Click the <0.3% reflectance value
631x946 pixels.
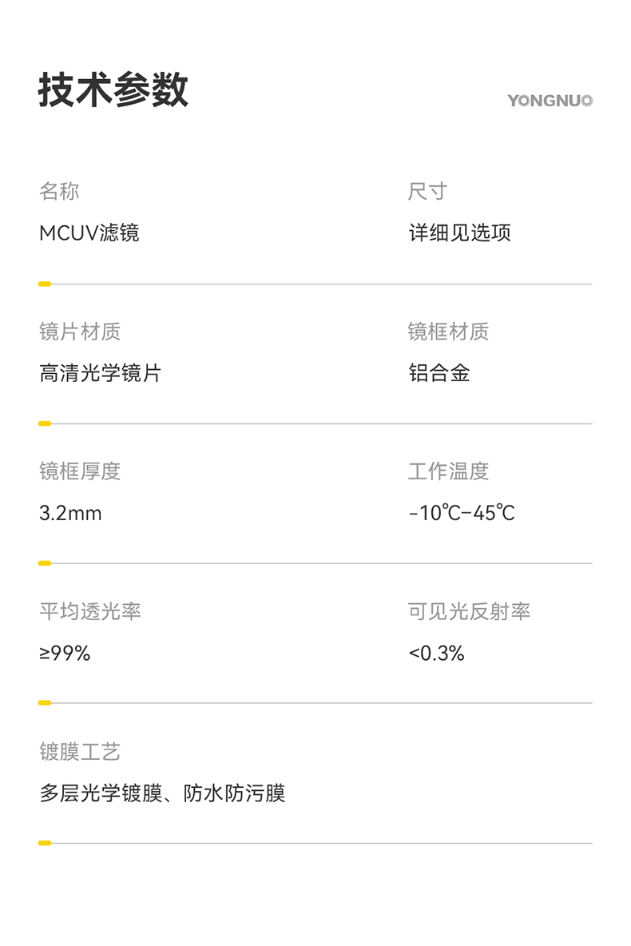tap(436, 654)
